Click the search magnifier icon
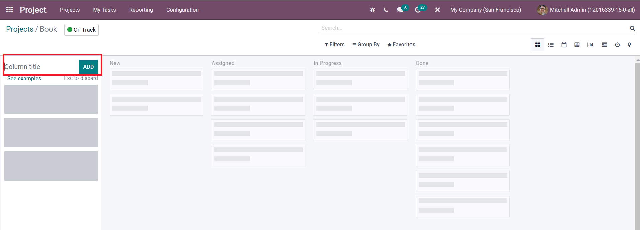 [632, 28]
